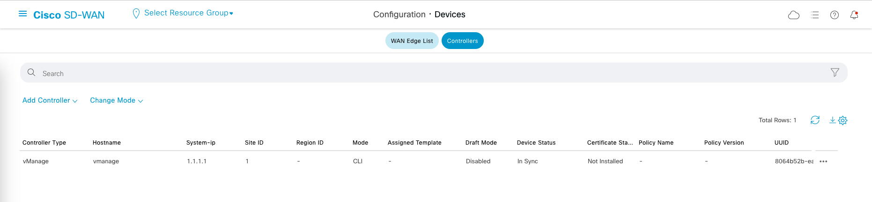The width and height of the screenshot is (872, 202).
Task: Open the Change Mode dropdown
Action: coord(116,100)
